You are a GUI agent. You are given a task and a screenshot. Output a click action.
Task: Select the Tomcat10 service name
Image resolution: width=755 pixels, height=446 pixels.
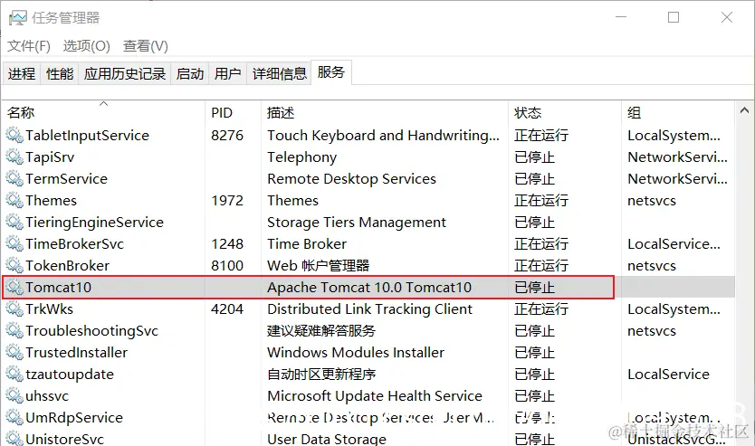tap(58, 287)
